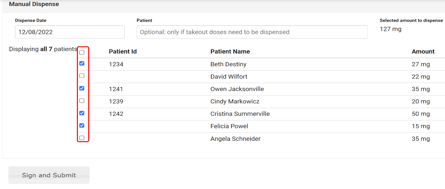This screenshot has width=445, height=189.
Task: Click the Amount column header
Action: tap(423, 52)
